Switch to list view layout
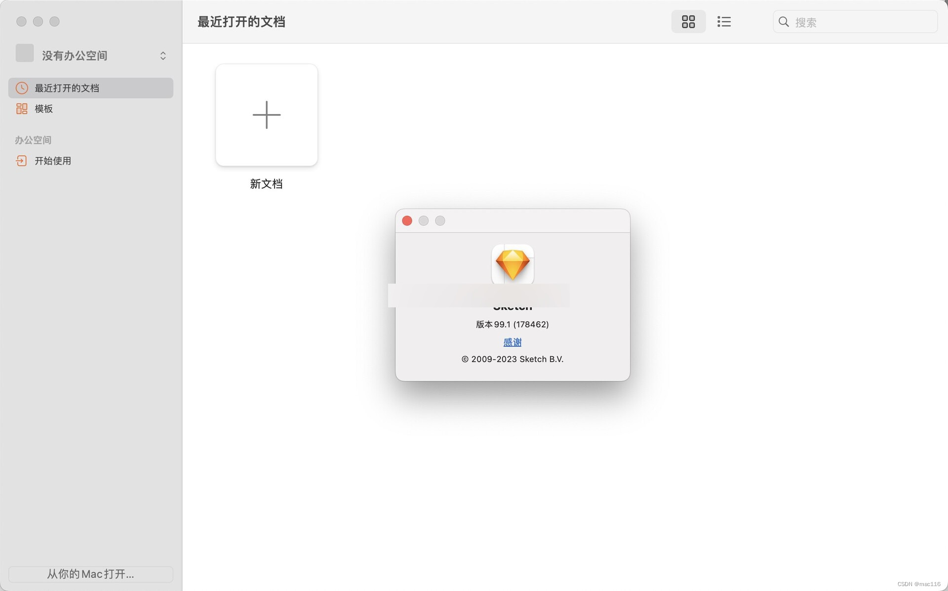Viewport: 948px width, 591px height. pos(724,22)
